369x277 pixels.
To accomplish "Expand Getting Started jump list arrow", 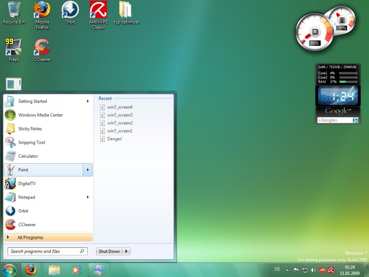I will [x=88, y=101].
